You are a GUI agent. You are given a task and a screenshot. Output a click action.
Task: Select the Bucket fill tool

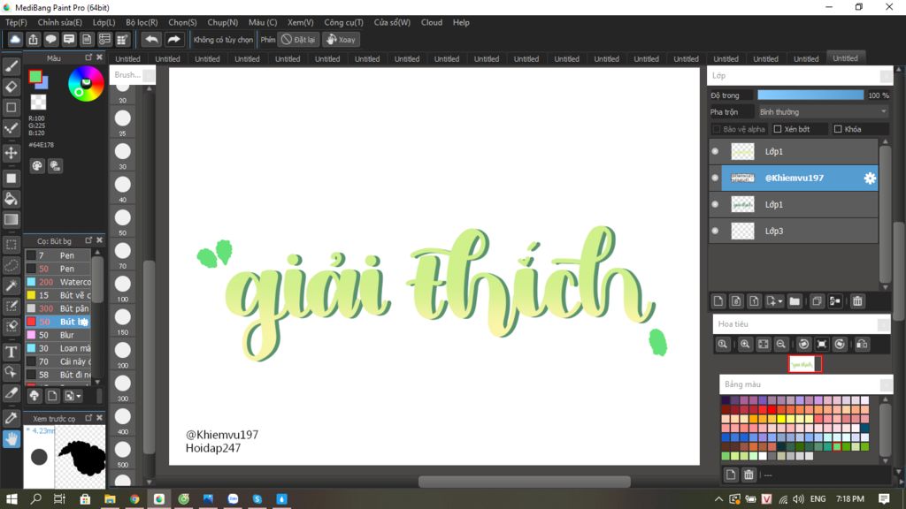tap(11, 199)
